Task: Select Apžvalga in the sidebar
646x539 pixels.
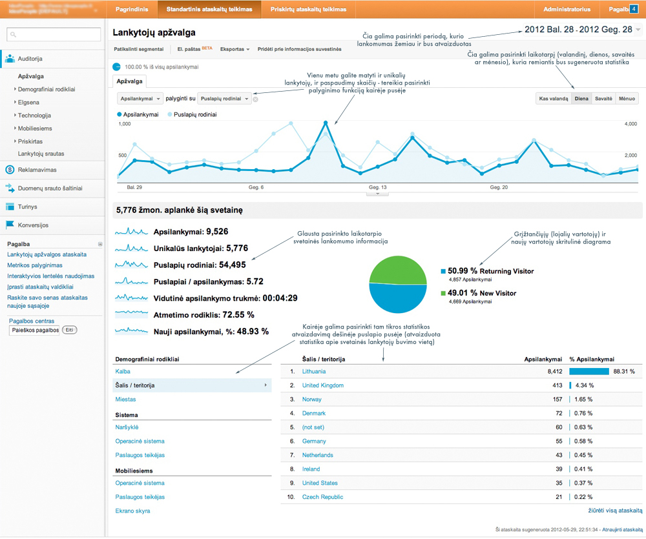Action: tap(31, 77)
